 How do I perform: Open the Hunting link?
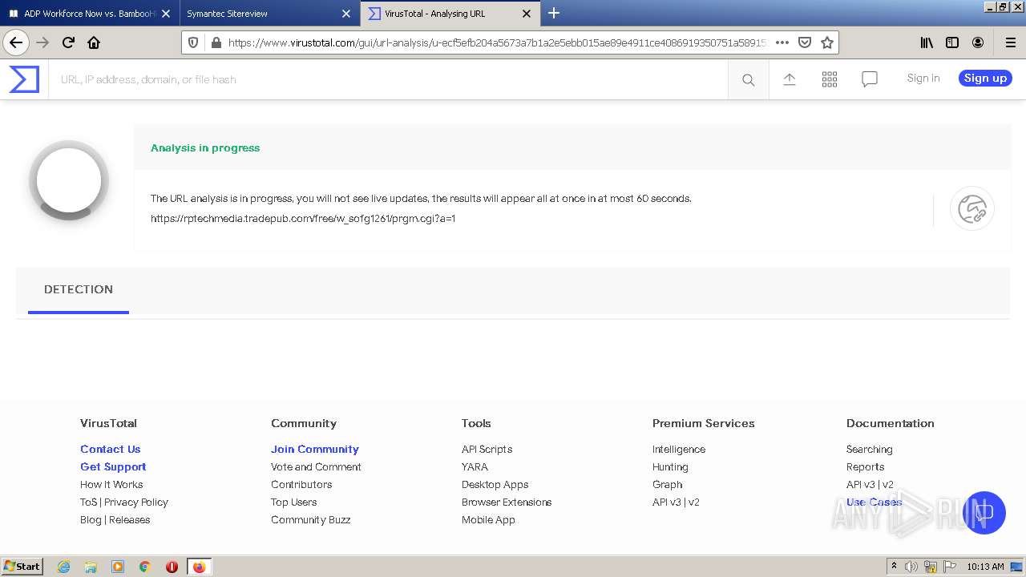tap(670, 466)
